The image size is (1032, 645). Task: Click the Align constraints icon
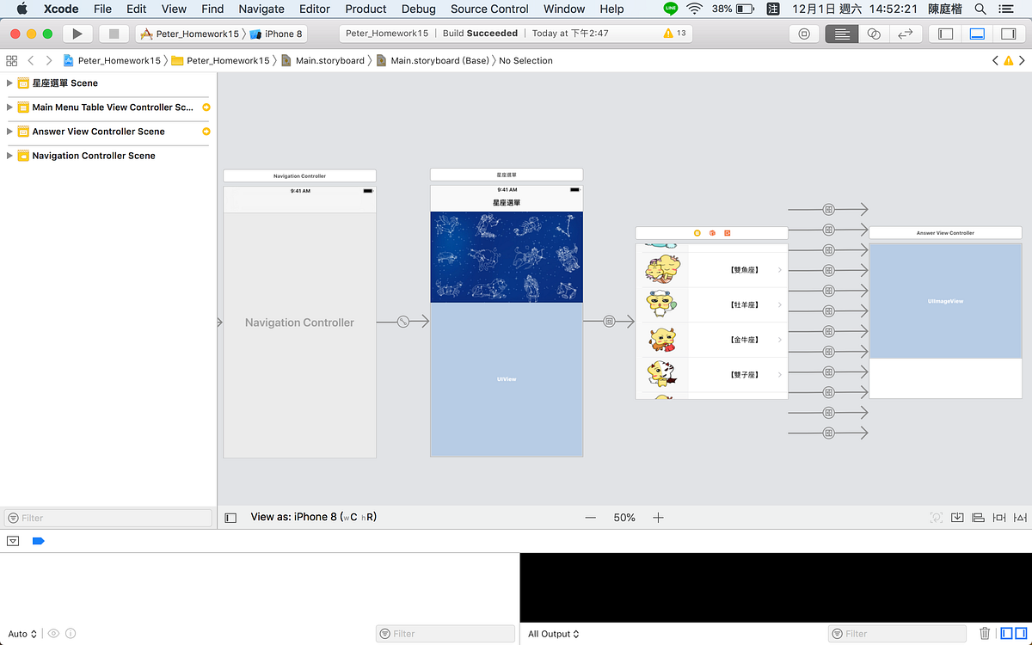978,517
